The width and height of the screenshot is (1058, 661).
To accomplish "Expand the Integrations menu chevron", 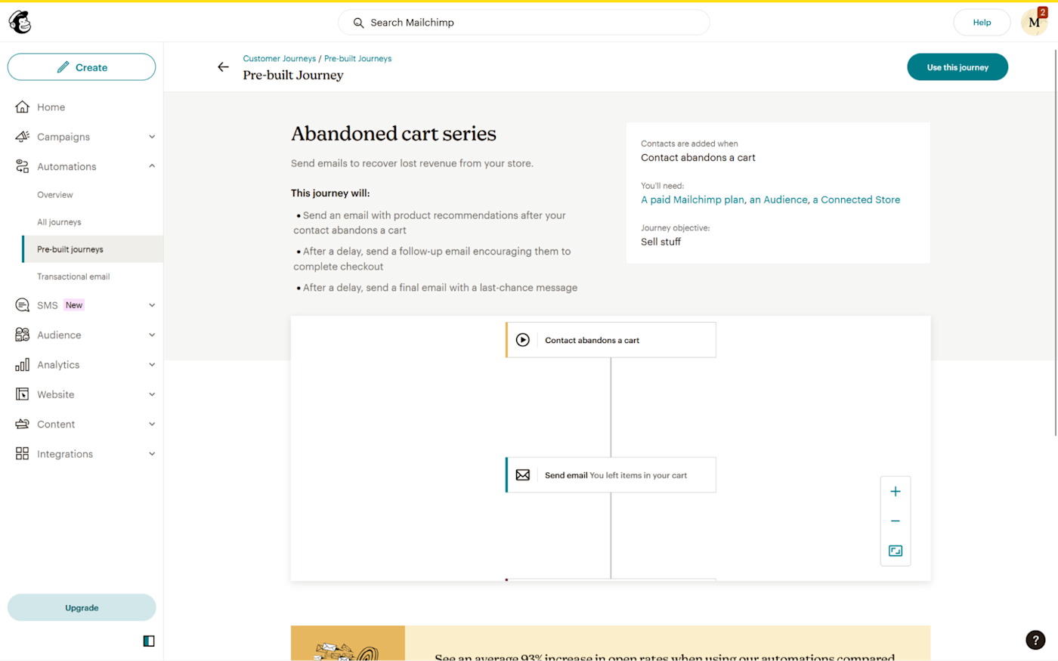I will coord(152,454).
